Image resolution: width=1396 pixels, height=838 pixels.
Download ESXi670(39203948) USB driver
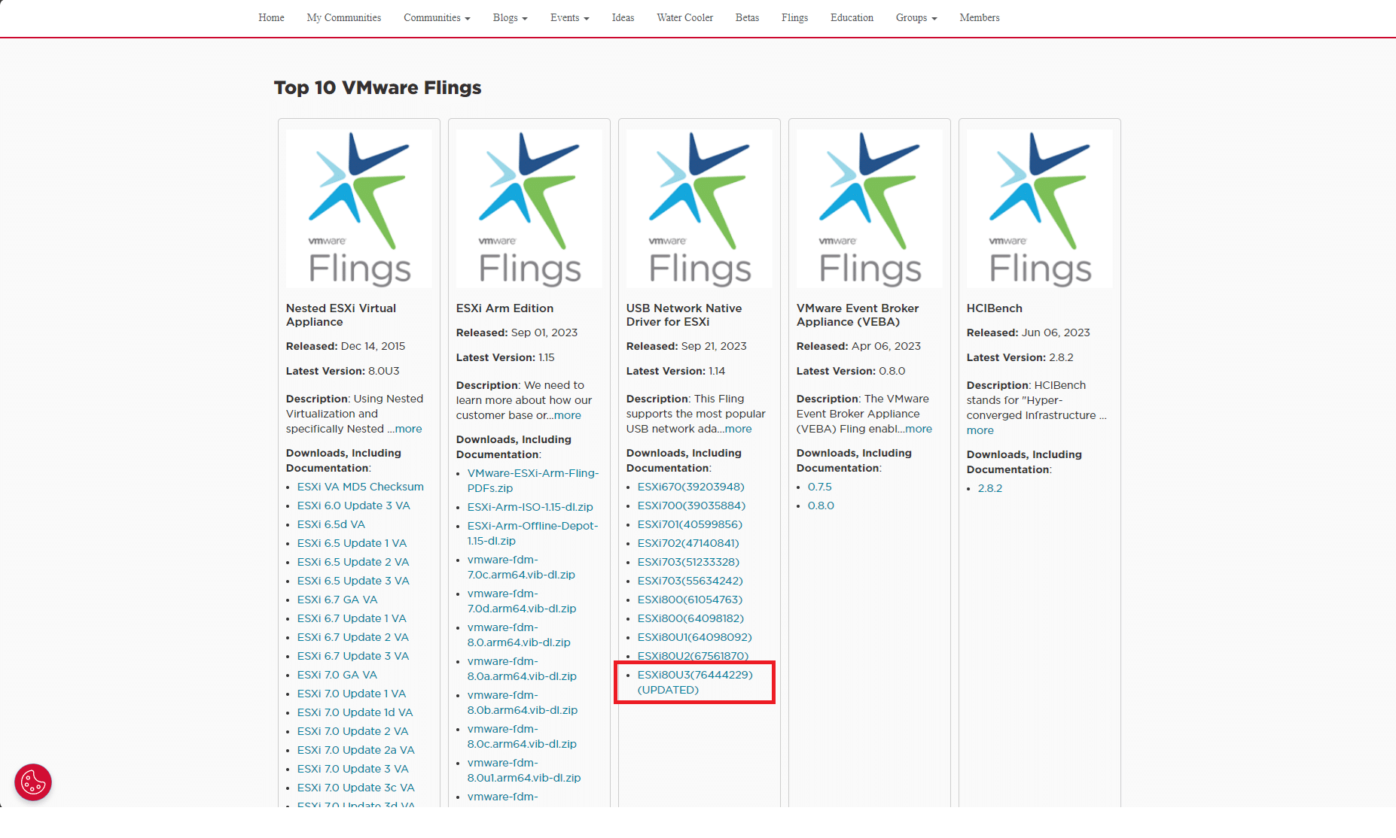pos(691,487)
